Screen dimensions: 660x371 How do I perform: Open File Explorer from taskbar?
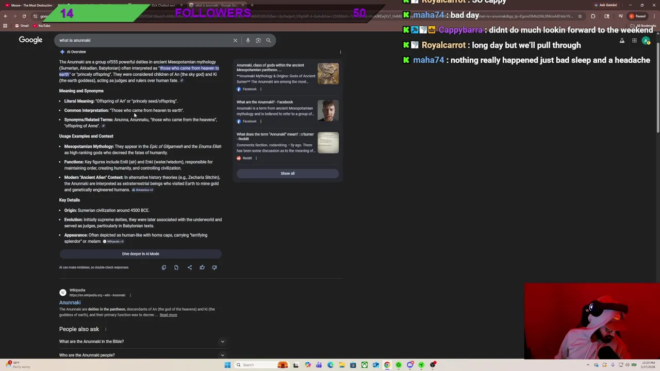click(341, 365)
